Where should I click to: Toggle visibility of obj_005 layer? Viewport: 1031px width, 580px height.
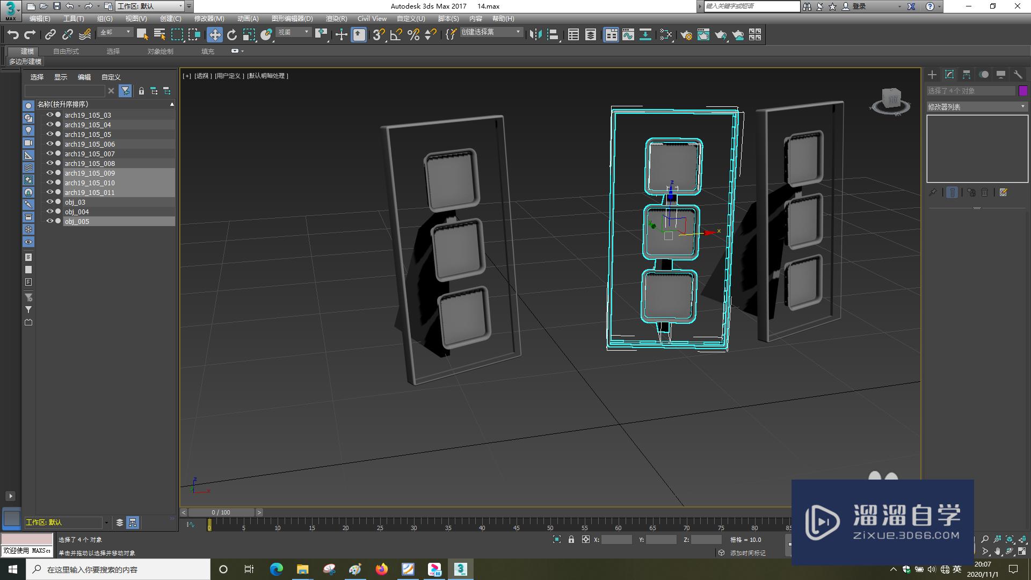coord(49,221)
